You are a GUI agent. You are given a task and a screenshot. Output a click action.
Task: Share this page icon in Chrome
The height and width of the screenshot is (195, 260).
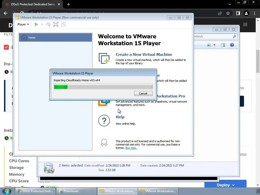pos(220,13)
